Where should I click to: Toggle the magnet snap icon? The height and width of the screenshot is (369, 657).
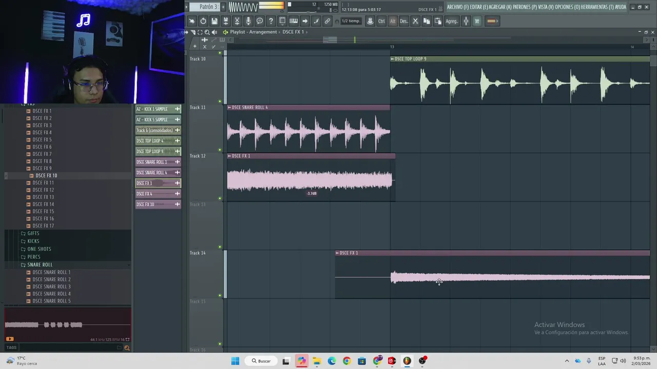[337, 22]
